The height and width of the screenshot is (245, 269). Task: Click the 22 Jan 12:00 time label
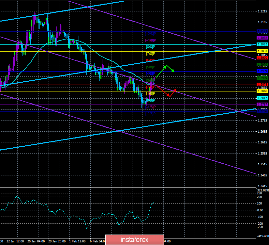pos(15,241)
